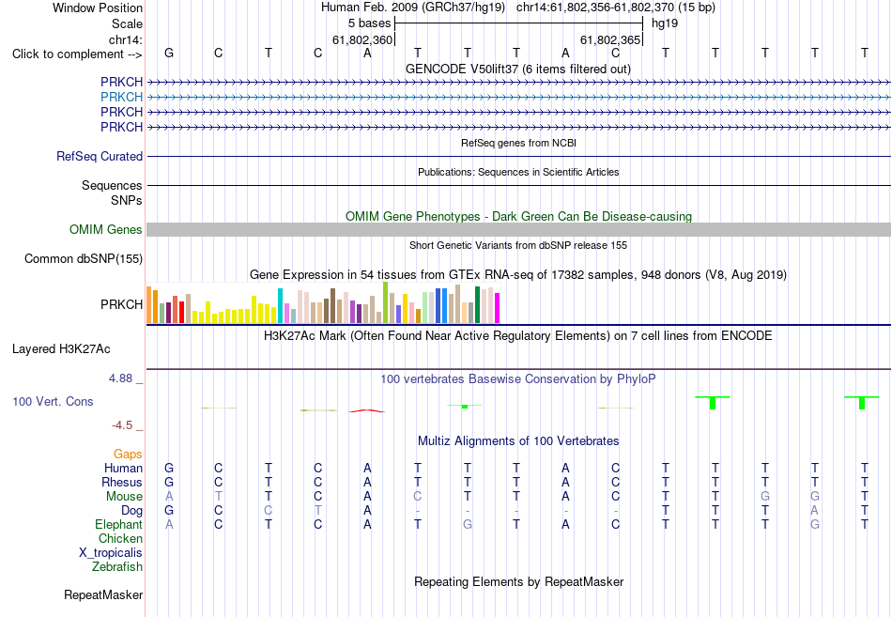Viewport: 892px width, 617px height.
Task: Click the chr14:61,802,356-61,802,370 (15 bp) coordinates
Action: 616,8
